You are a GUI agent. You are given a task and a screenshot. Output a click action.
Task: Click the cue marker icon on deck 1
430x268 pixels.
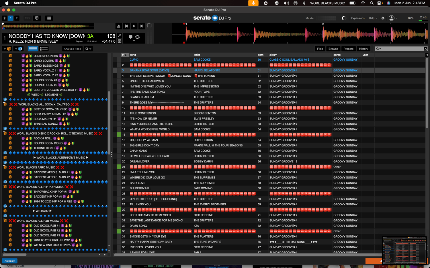(131, 37)
